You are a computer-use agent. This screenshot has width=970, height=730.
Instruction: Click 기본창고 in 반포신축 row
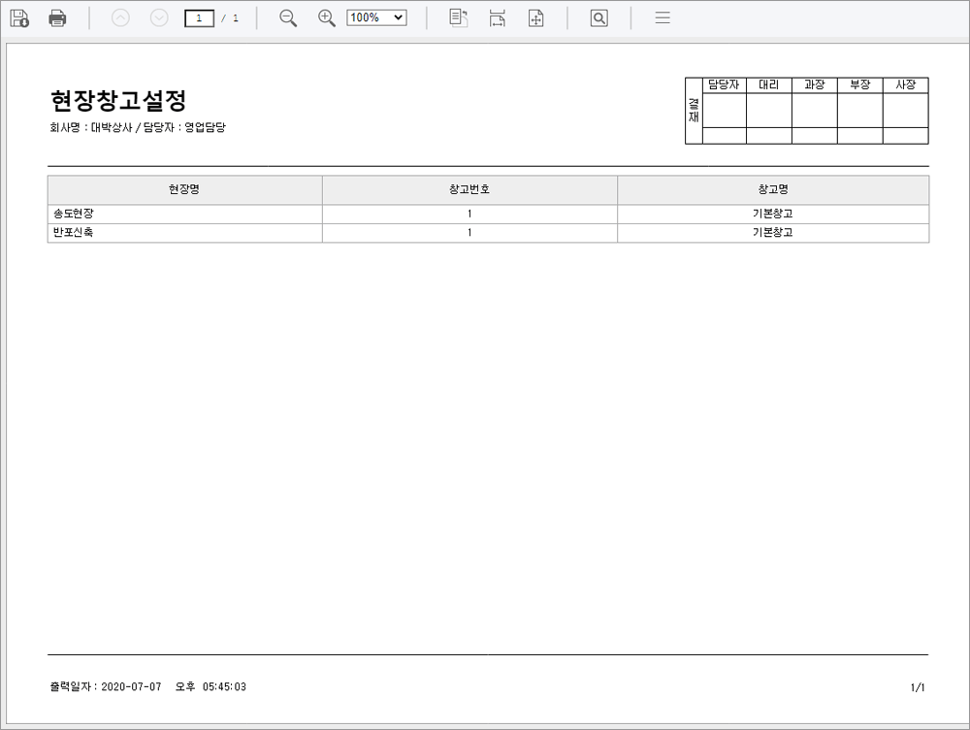tap(773, 233)
